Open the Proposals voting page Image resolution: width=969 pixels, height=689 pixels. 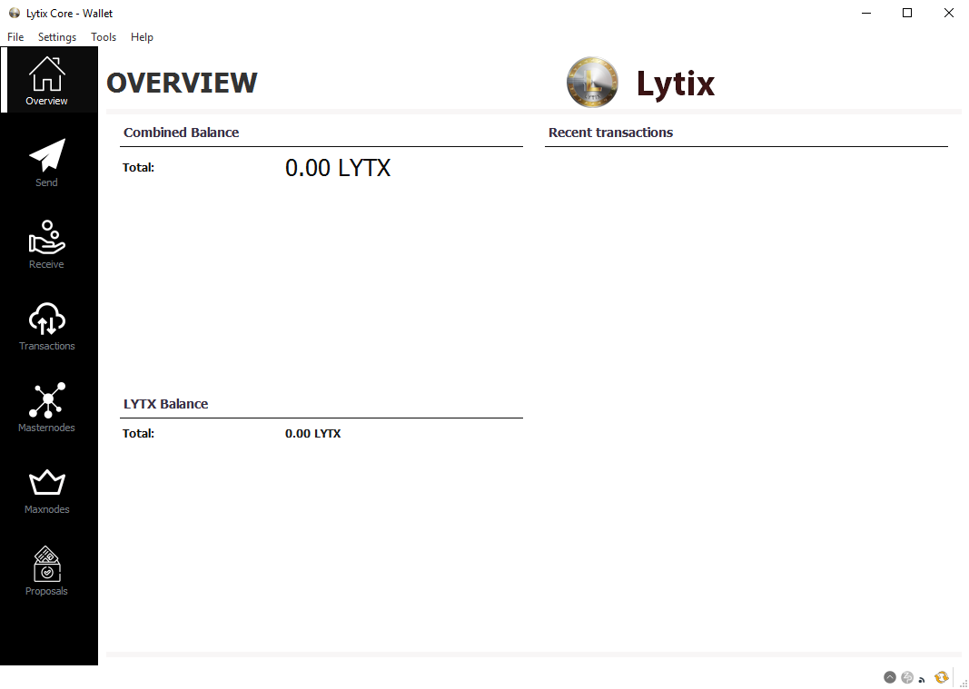coord(47,571)
